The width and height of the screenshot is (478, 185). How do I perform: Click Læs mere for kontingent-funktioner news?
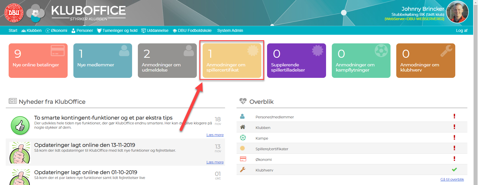pyautogui.click(x=215, y=135)
